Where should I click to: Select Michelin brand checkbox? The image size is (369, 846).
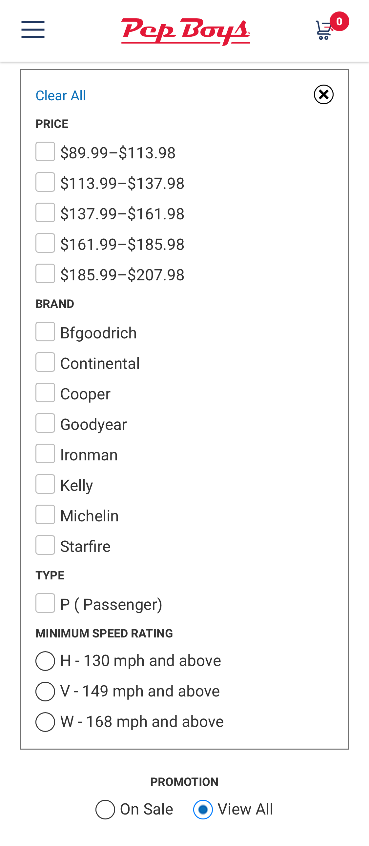45,514
